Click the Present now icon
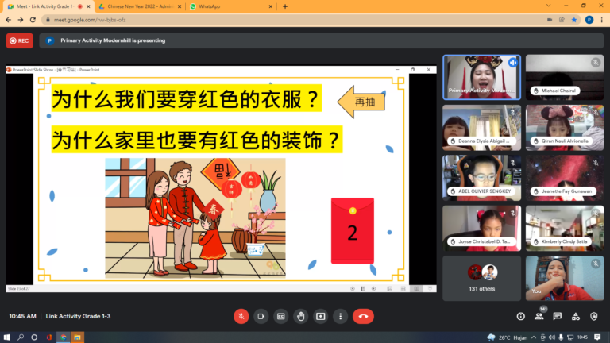The height and width of the screenshot is (343, 610). [x=321, y=316]
